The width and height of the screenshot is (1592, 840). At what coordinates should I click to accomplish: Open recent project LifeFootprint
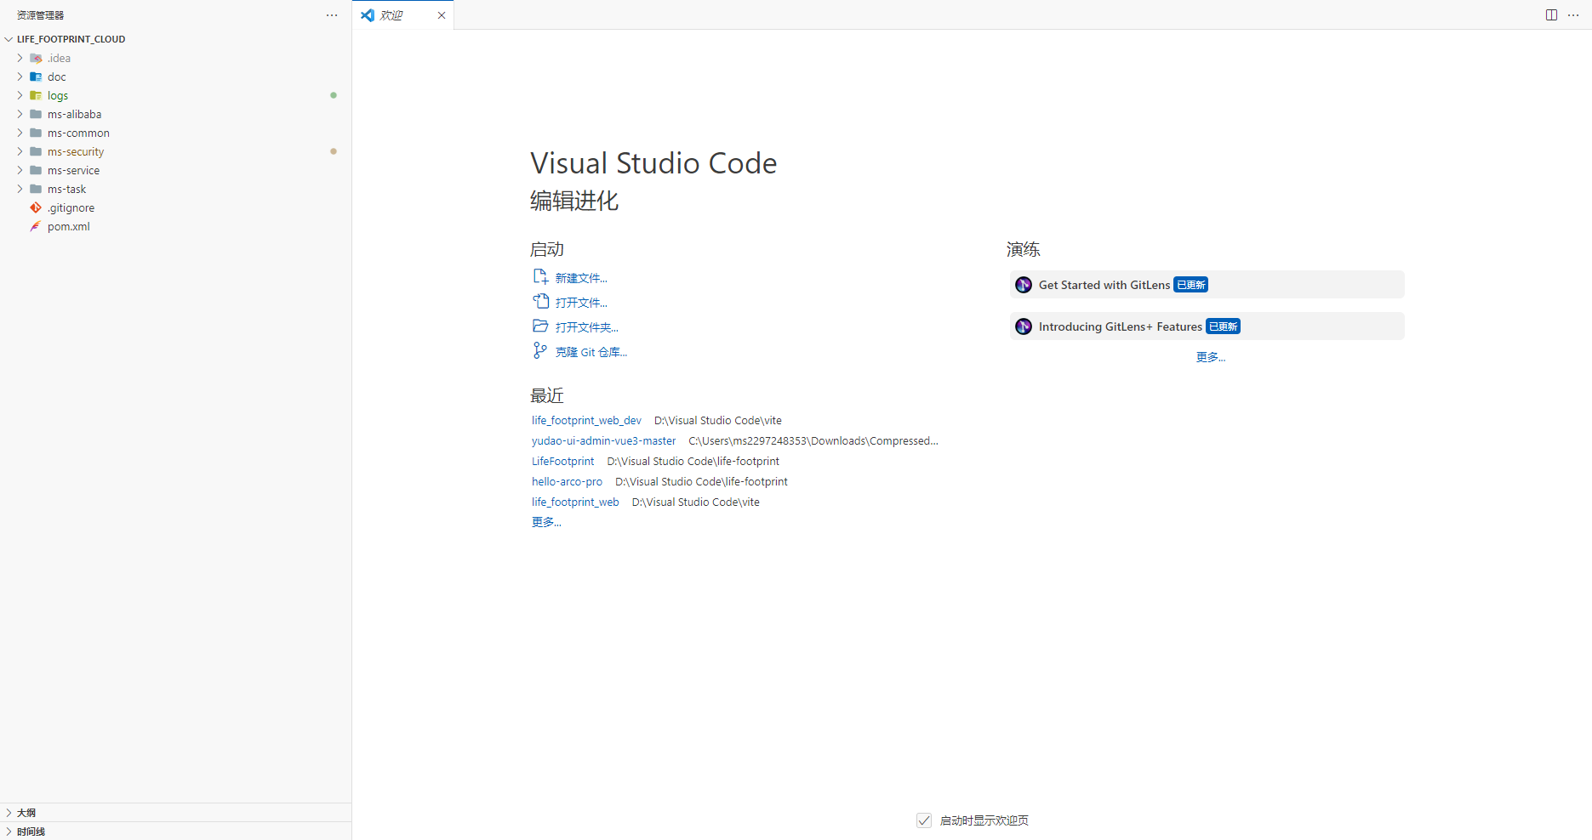click(x=563, y=461)
